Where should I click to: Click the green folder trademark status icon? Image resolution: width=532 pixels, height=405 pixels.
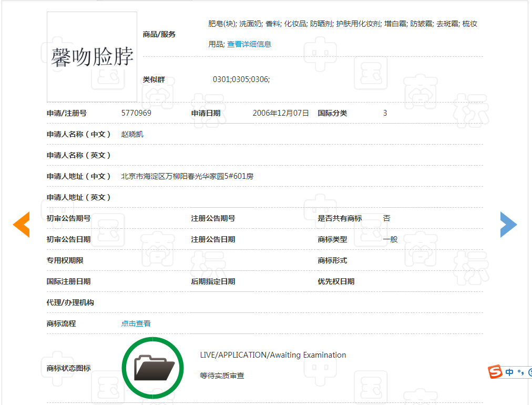pos(152,367)
